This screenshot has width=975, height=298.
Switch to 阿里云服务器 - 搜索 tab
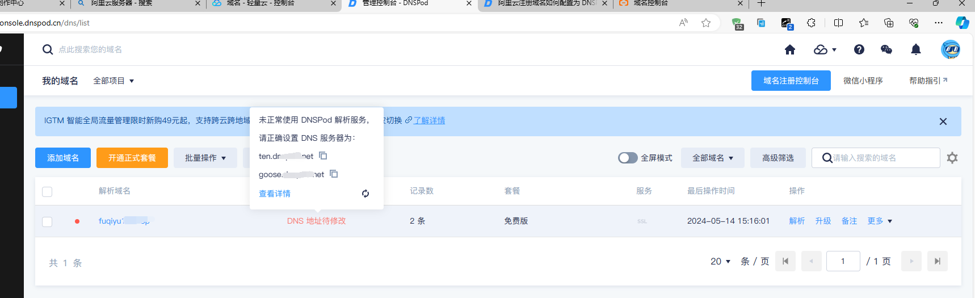click(x=137, y=3)
